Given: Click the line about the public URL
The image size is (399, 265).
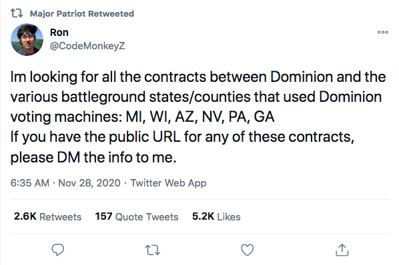Looking at the screenshot, I should click(x=182, y=137).
